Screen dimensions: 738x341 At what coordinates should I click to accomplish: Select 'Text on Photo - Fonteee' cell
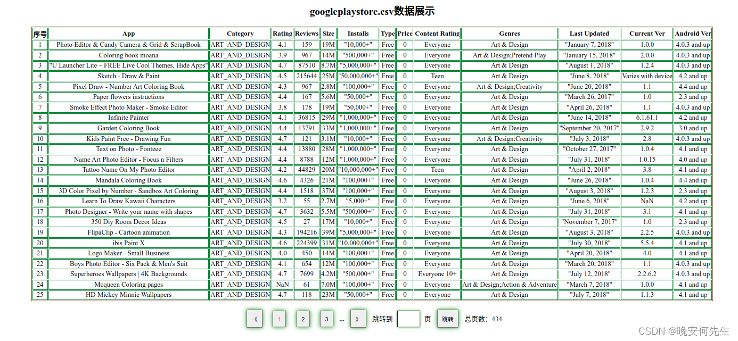(129, 149)
